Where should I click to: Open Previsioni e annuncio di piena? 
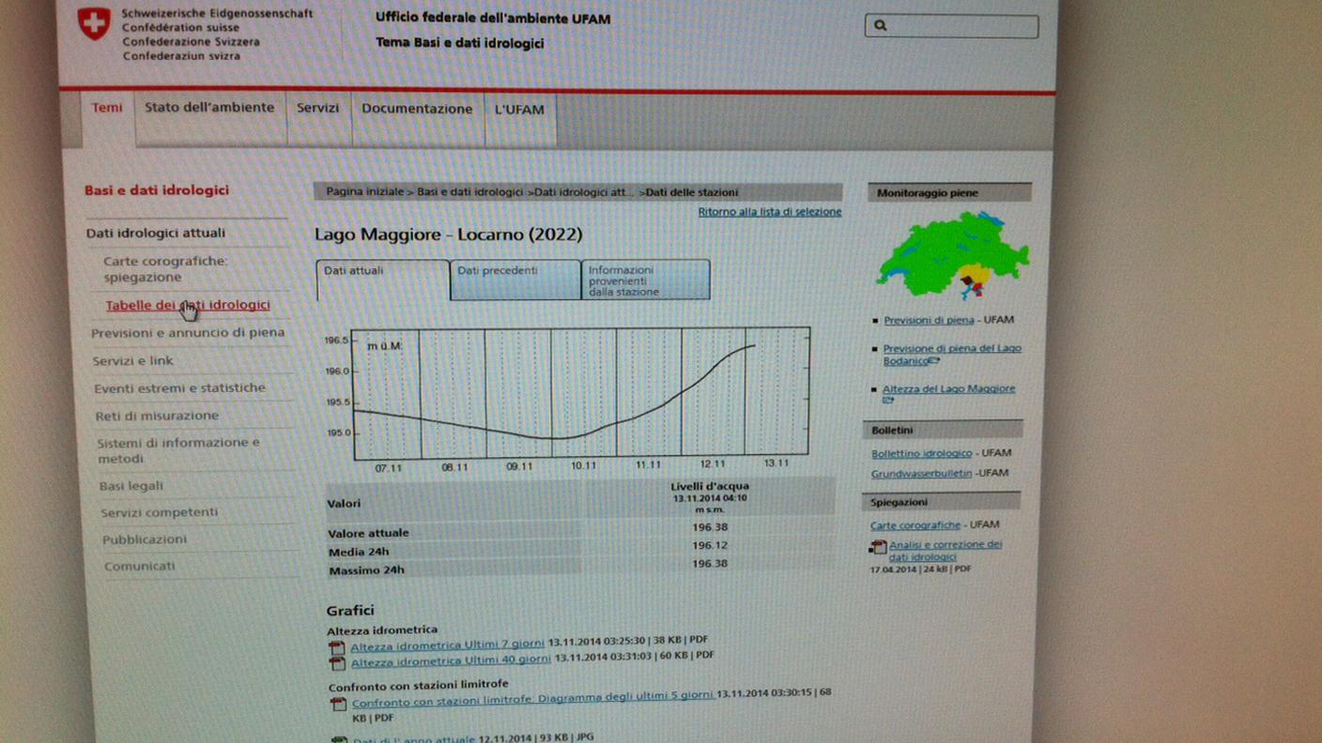point(188,332)
